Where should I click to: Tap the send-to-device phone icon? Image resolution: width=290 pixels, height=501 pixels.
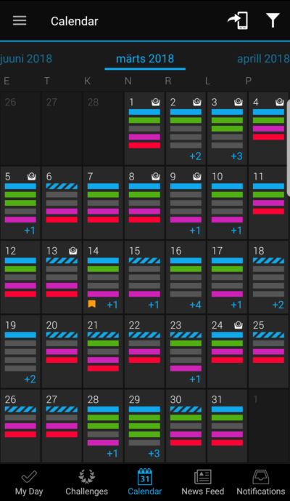[238, 21]
